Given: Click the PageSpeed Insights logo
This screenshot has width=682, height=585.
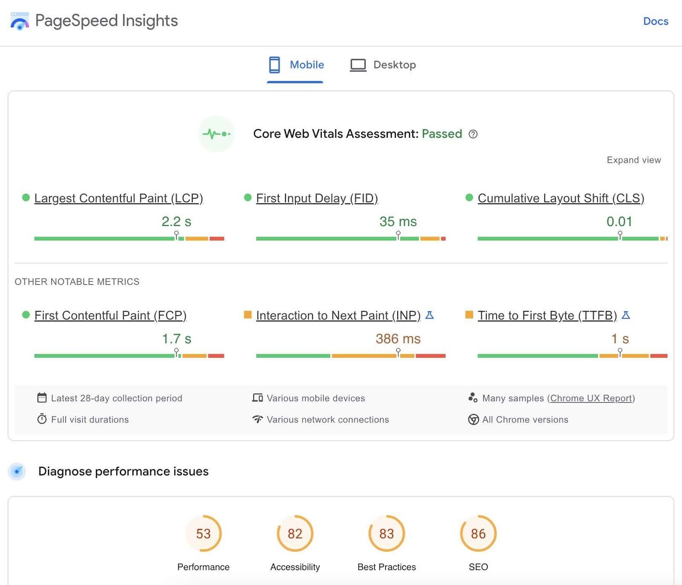Looking at the screenshot, I should point(19,21).
